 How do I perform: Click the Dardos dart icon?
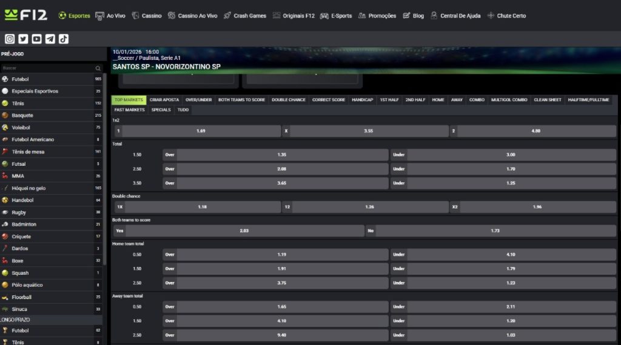(5, 249)
